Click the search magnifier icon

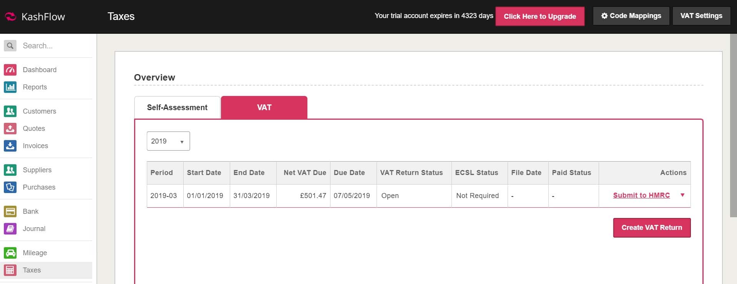point(10,46)
